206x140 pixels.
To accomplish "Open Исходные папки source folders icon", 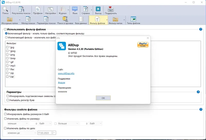I will pos(10,20).
